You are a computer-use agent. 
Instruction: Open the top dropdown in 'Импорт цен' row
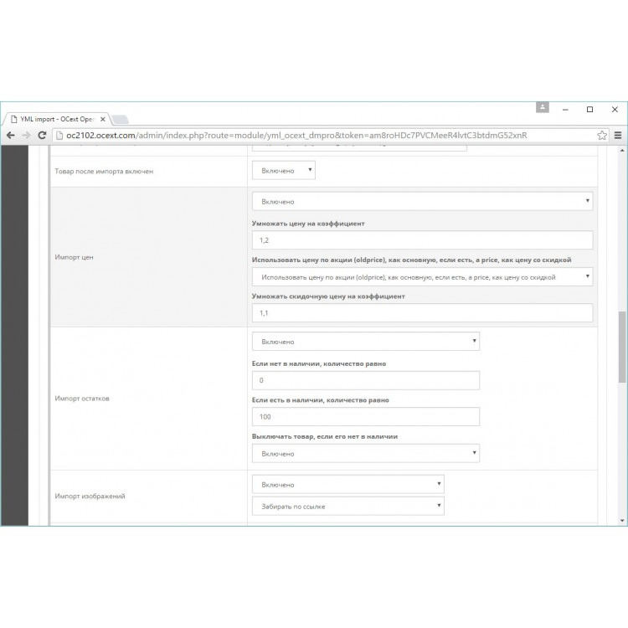[x=422, y=201]
